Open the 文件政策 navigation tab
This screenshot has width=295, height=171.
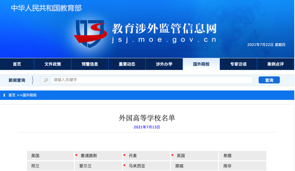point(53,64)
